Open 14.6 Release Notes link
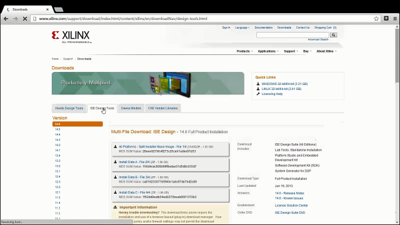The height and width of the screenshot is (225, 400). pos(289,193)
